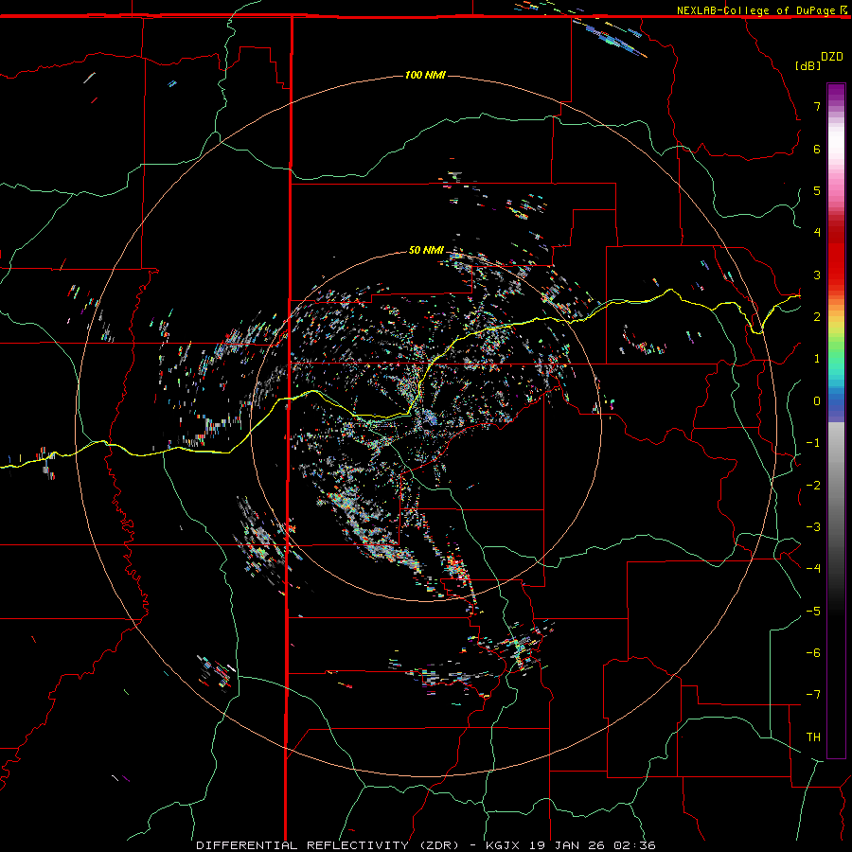Screen dimensions: 852x852
Task: Click the 02:36 timestamp
Action: [x=634, y=845]
